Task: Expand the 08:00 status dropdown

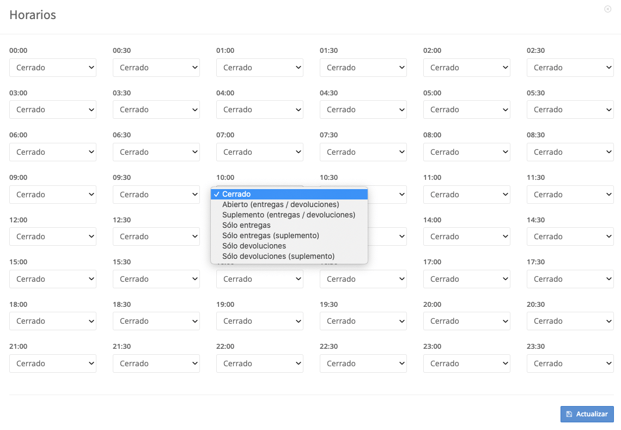Action: [466, 152]
